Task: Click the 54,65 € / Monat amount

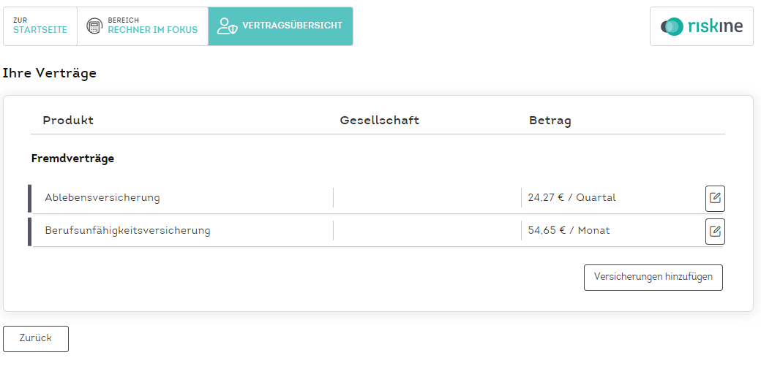Action: point(569,231)
